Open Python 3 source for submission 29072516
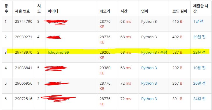The image size is (212, 110). (149, 99)
